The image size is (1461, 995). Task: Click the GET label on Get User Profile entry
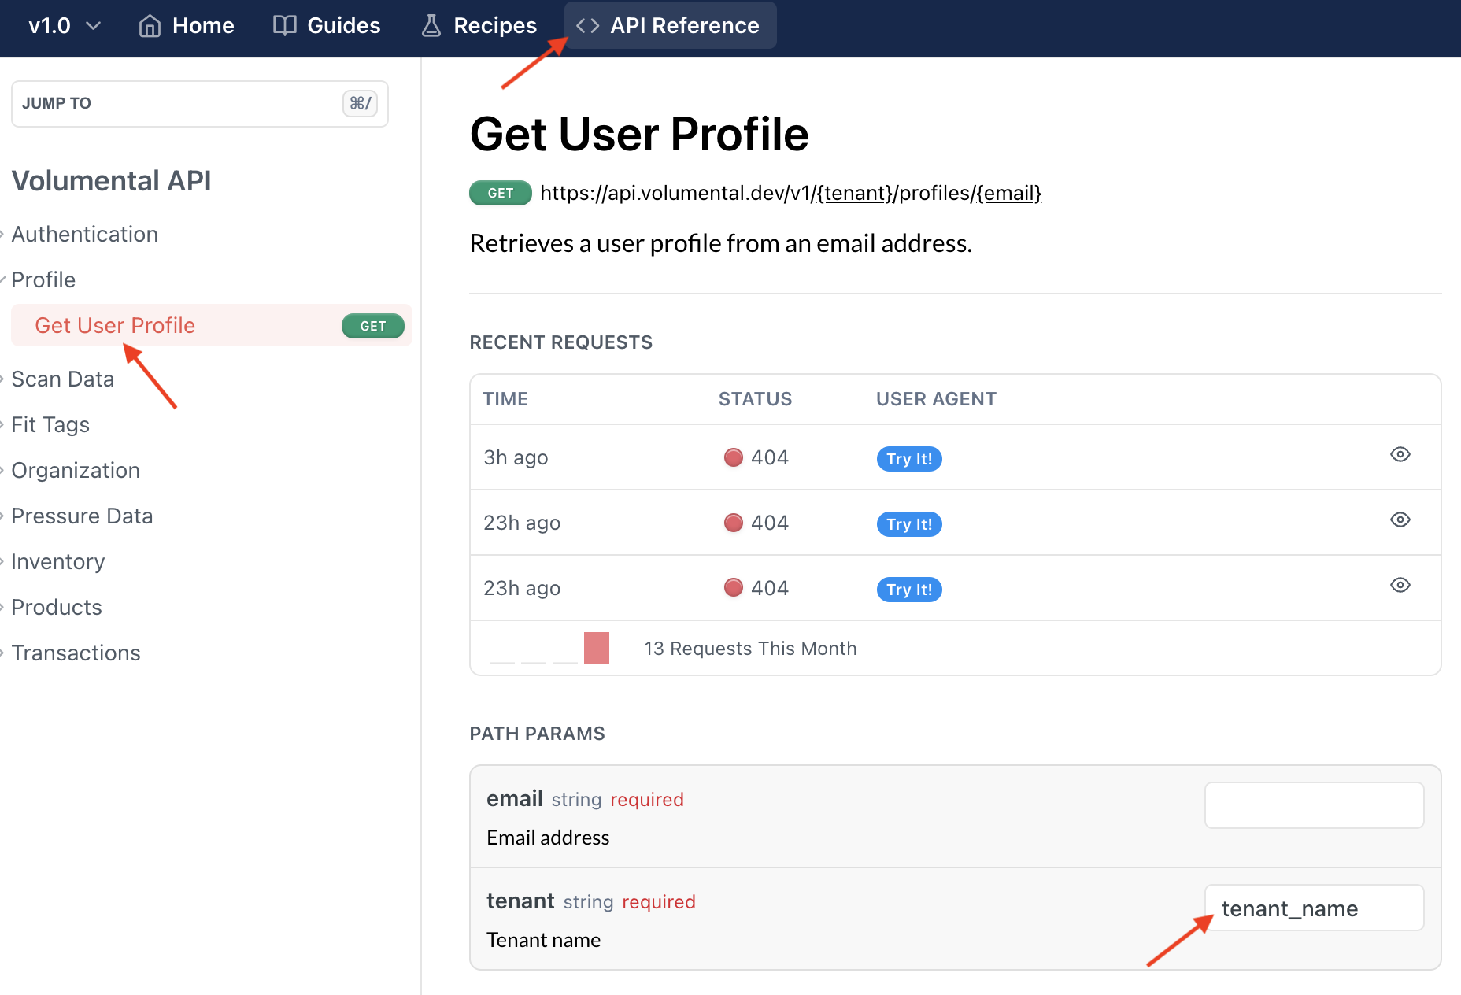[372, 325]
